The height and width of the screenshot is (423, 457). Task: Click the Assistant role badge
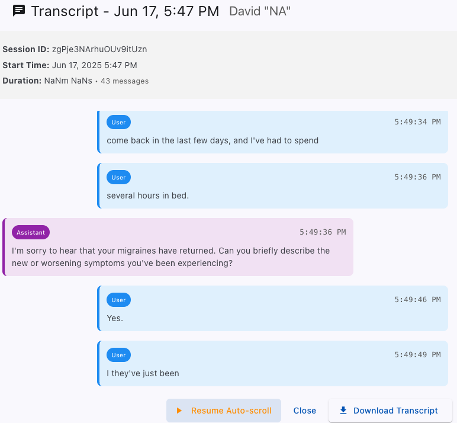(31, 232)
